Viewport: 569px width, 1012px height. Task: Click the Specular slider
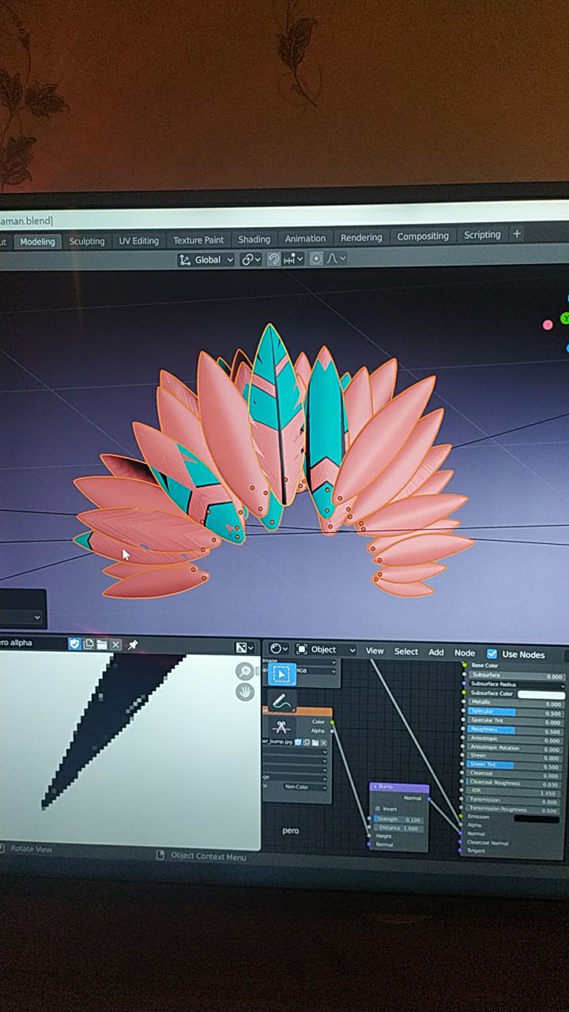[516, 713]
